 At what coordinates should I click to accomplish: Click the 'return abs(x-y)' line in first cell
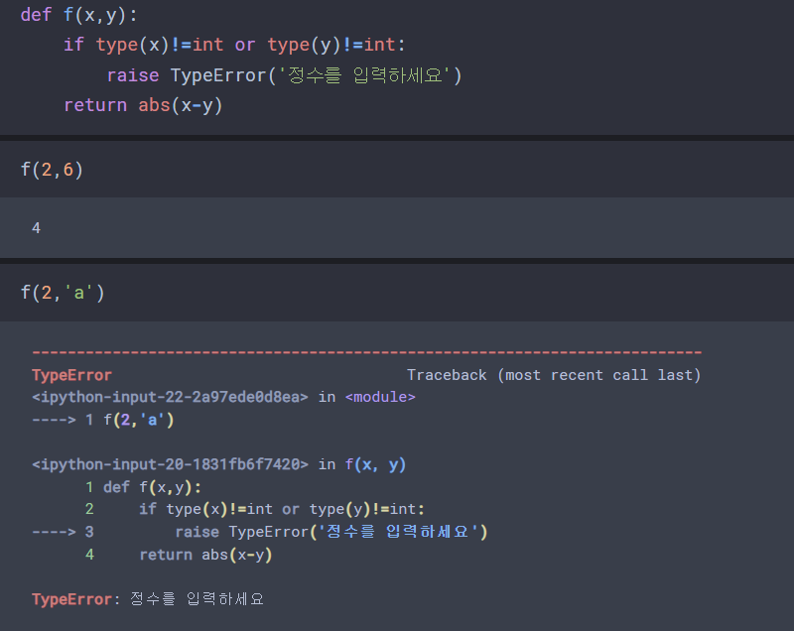click(143, 105)
